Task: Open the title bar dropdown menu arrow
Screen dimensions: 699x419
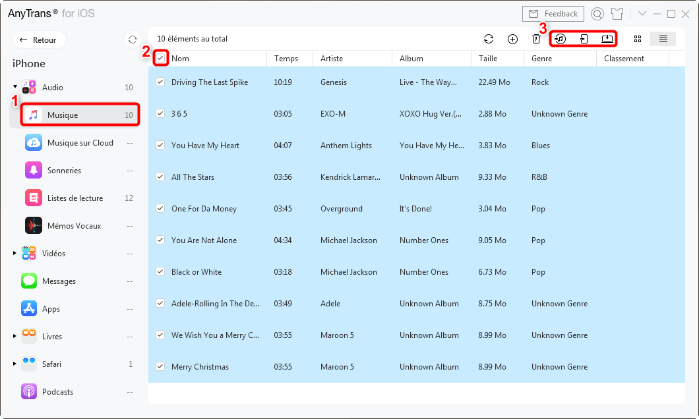Action: (642, 14)
